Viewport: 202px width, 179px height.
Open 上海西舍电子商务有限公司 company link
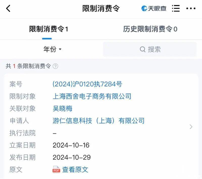point(92,96)
